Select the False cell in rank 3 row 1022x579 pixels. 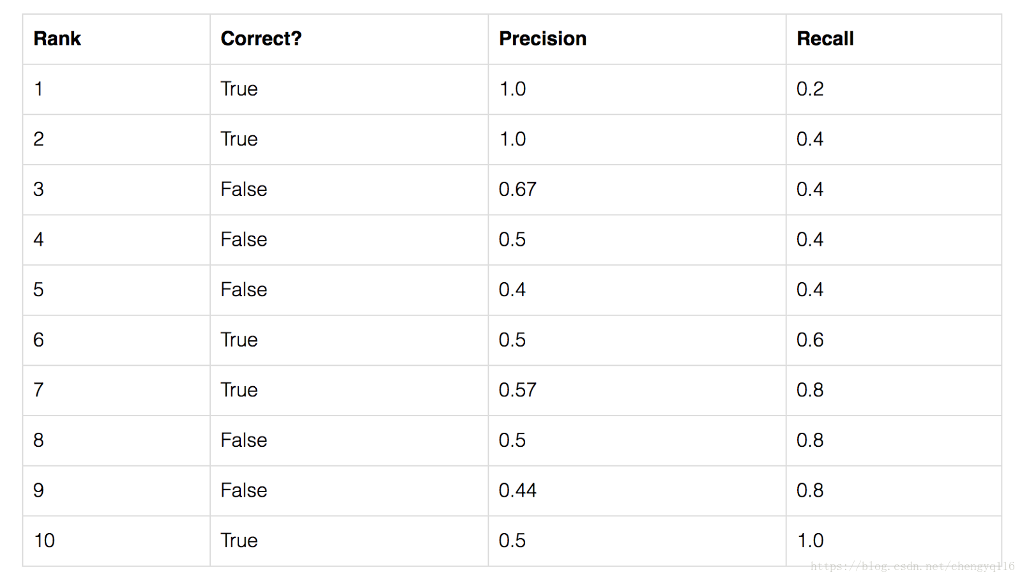click(x=243, y=190)
